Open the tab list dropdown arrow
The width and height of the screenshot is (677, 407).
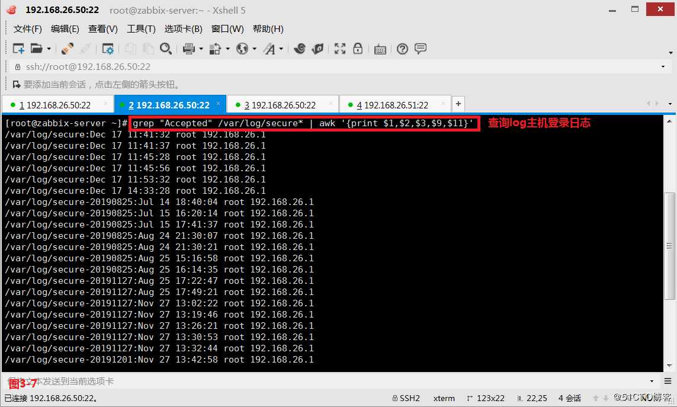pos(670,104)
